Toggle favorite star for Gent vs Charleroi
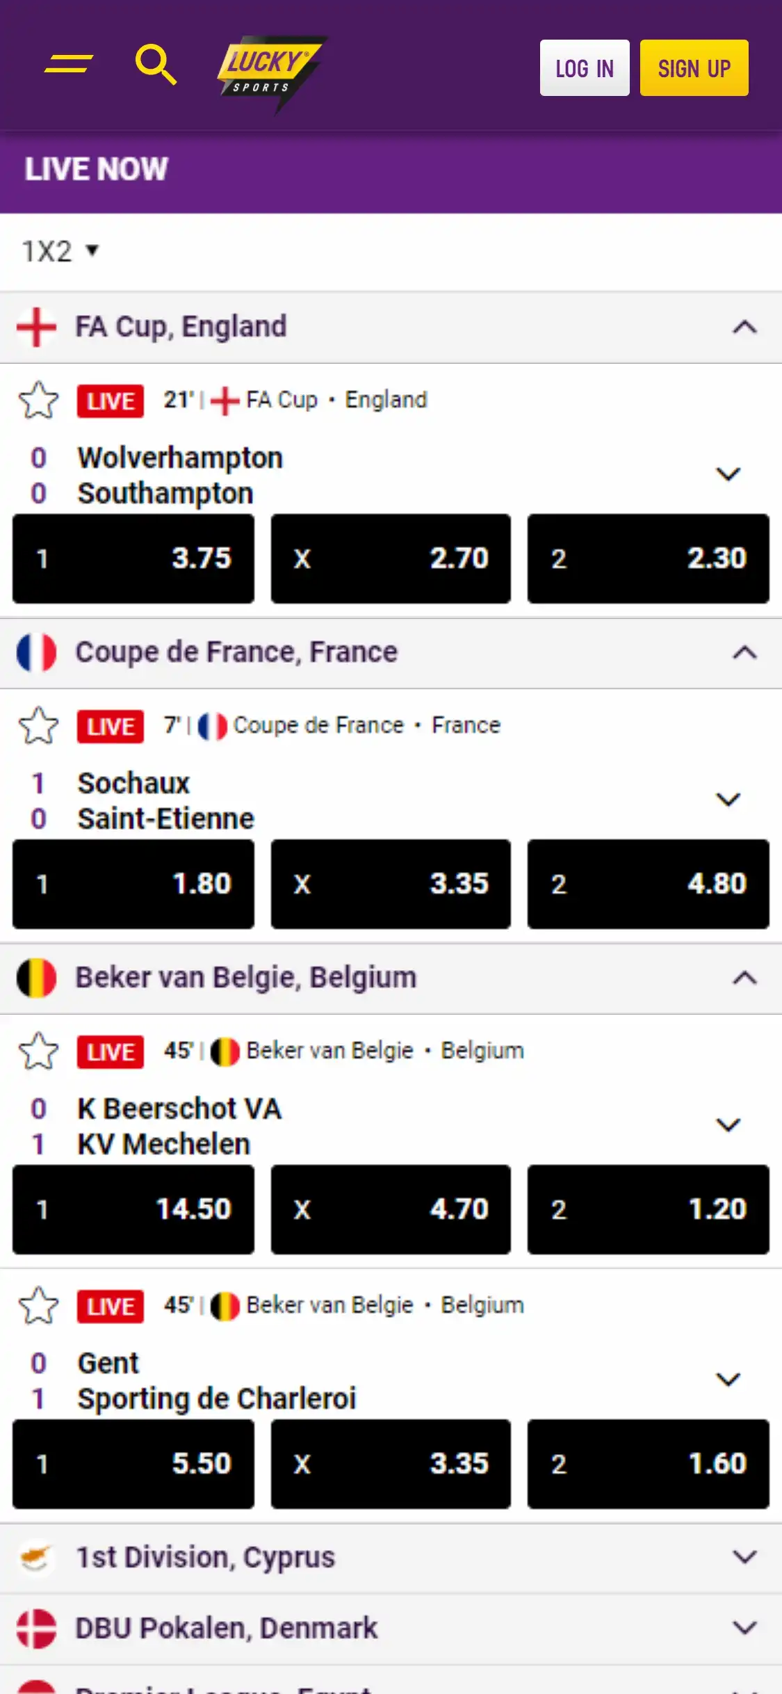 39,1306
